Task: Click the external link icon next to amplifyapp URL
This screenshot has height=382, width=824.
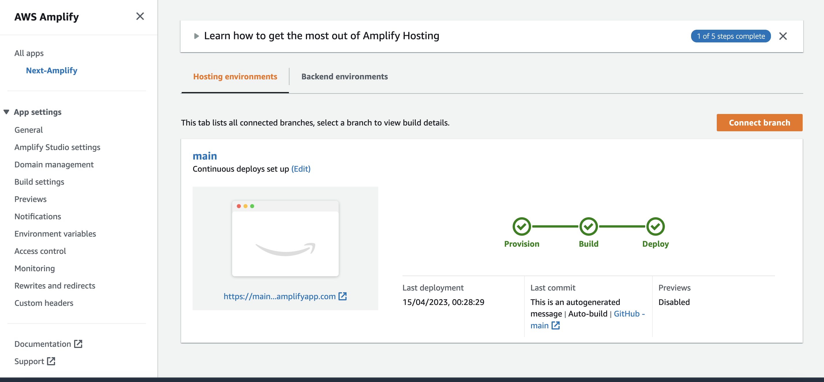Action: [x=343, y=296]
